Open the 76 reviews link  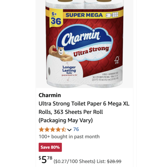(76, 130)
